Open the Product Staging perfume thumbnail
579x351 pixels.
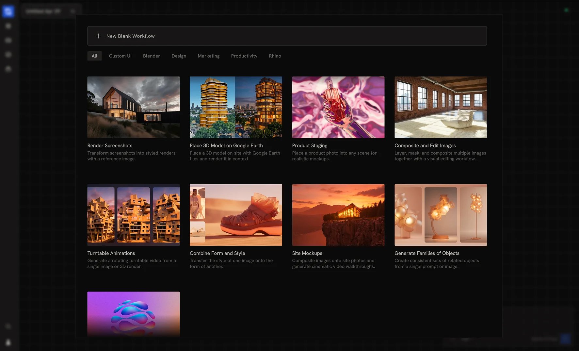(338, 107)
